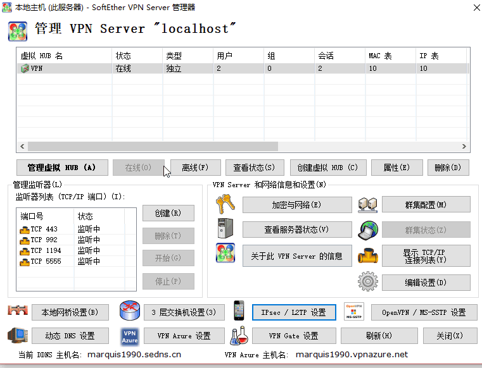Image resolution: width=482 pixels, height=368 pixels.
Task: Click 查看状态(S) button
Action: coord(255,168)
